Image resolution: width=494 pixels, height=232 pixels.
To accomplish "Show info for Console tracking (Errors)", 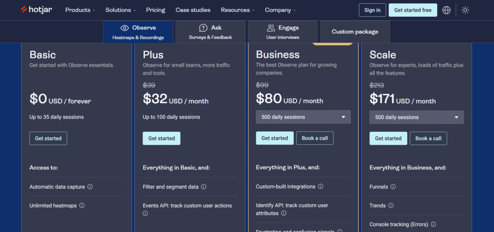I will point(433,224).
